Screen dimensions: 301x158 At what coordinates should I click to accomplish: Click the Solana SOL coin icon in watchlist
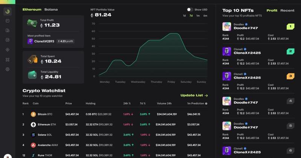click(33, 135)
